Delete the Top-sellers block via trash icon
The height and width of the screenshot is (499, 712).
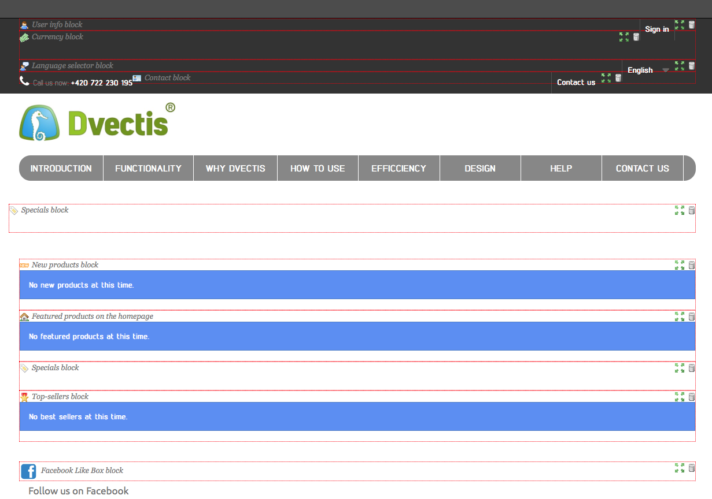[692, 397]
